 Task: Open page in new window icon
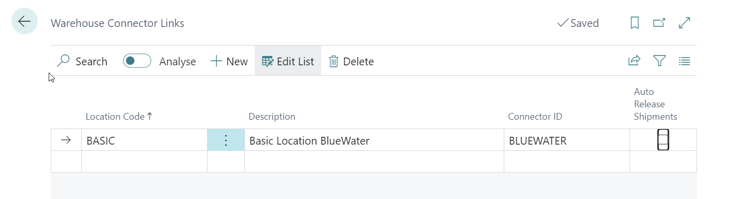(659, 23)
